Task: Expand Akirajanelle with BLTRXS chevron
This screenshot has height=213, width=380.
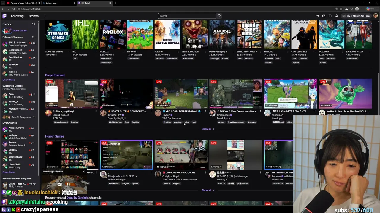Action: point(136,176)
